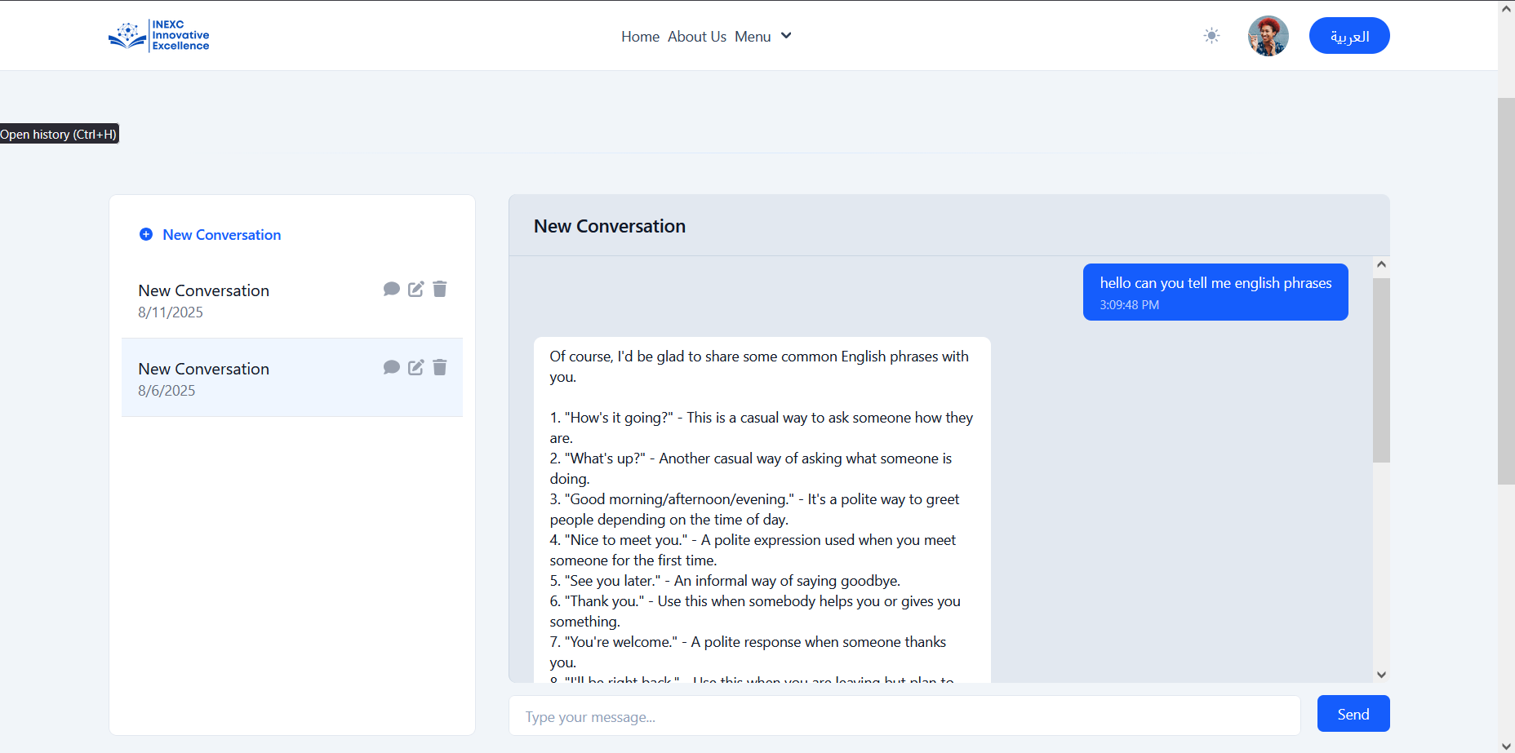
Task: Rename the 8/11/2025 conversation via edit icon
Action: 416,289
